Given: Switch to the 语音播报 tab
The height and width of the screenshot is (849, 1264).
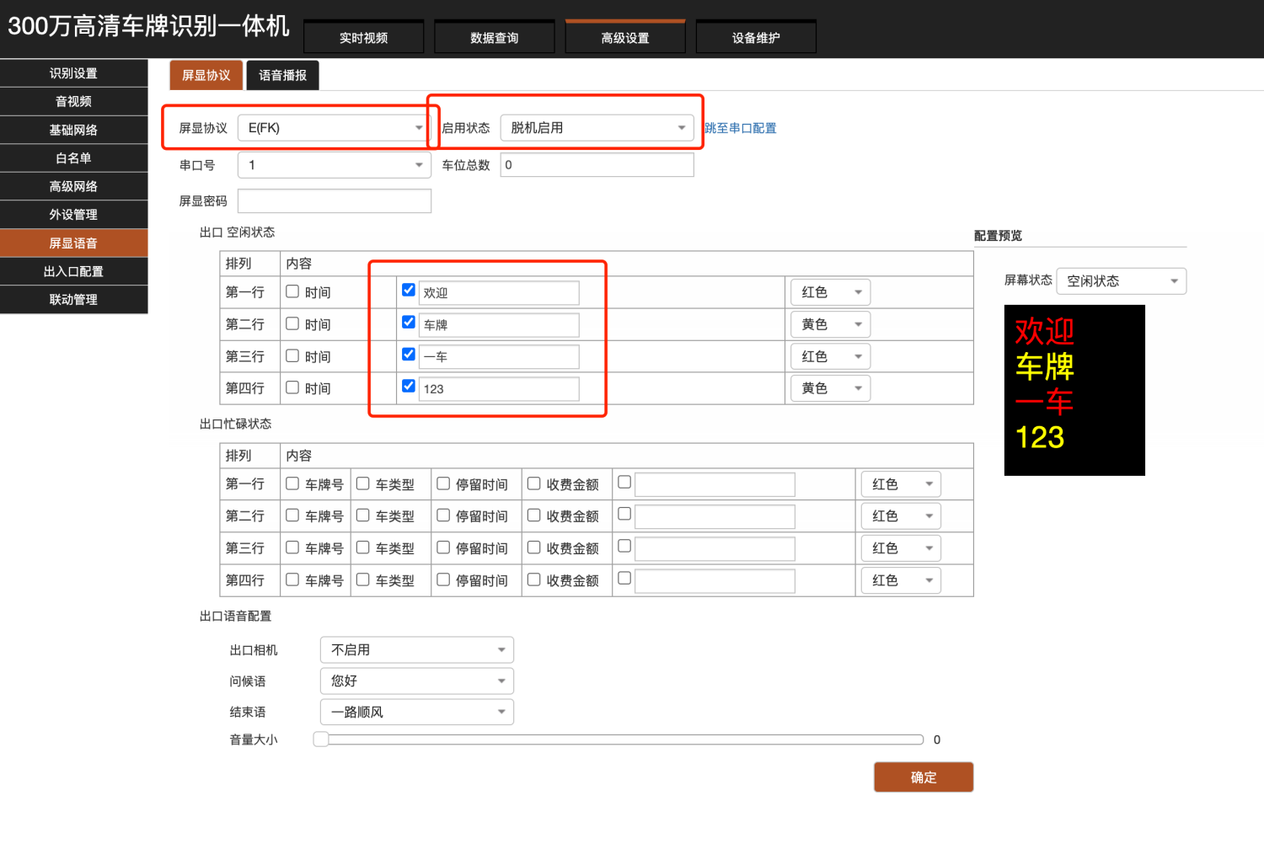Looking at the screenshot, I should (x=282, y=75).
